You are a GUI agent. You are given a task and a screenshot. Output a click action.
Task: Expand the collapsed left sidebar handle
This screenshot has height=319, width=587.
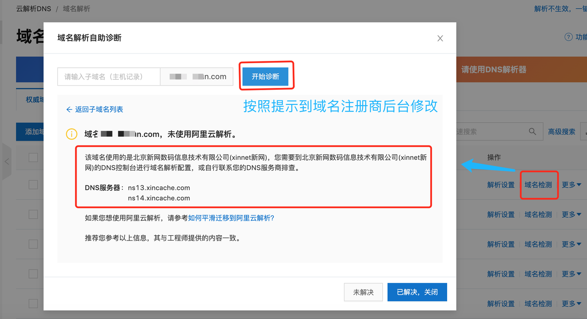[x=6, y=162]
